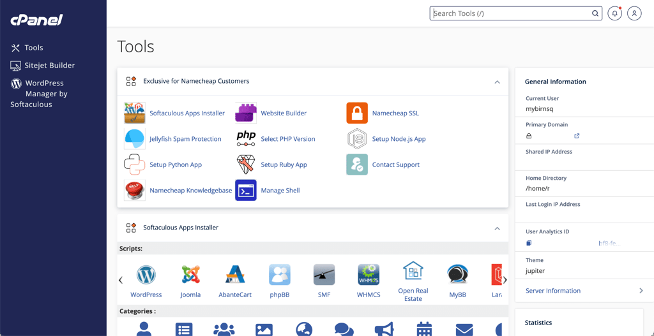This screenshot has height=336, width=654.
Task: Open WordPress Manager by Softaculous
Action: (x=39, y=94)
